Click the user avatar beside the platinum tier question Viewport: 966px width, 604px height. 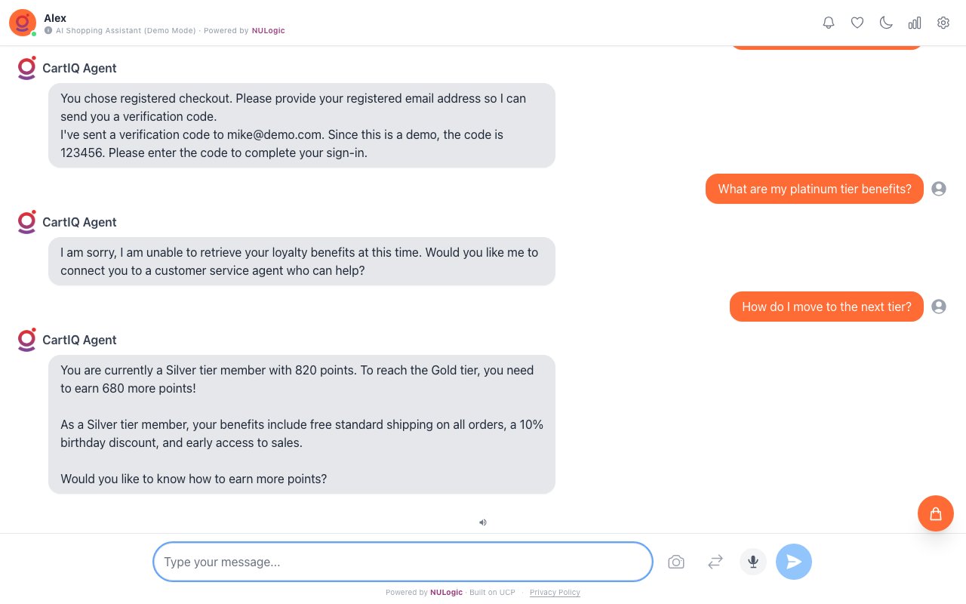click(x=939, y=189)
